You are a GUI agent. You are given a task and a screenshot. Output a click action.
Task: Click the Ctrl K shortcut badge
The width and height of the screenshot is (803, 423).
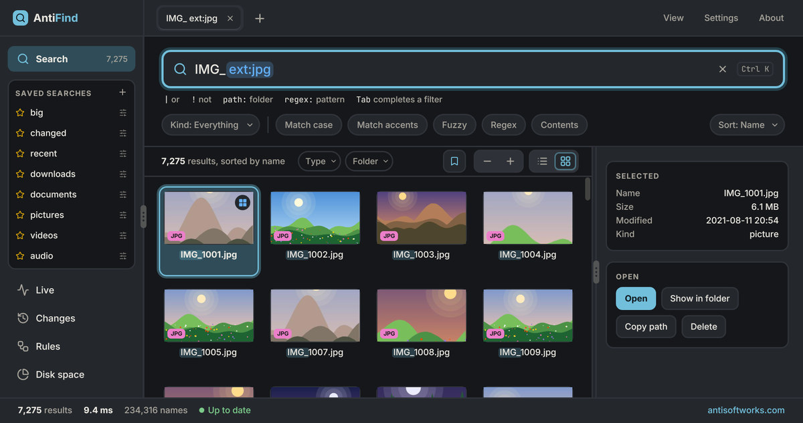click(755, 69)
